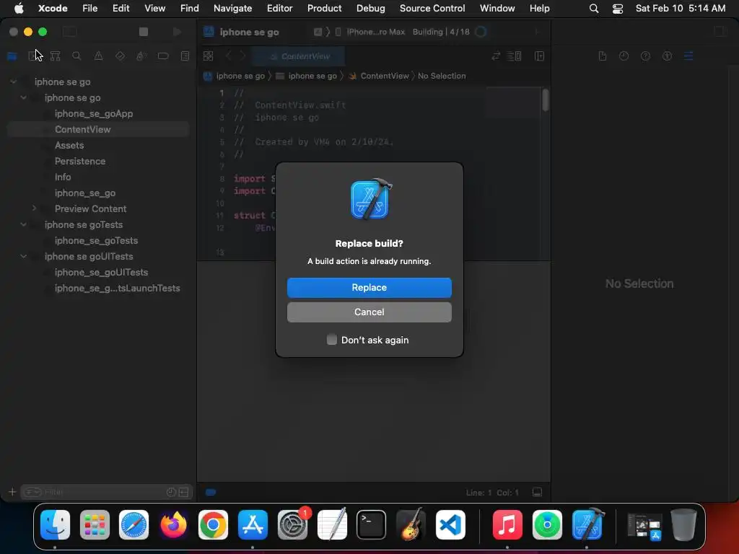The image size is (739, 554).
Task: Open the Debug menu
Action: [x=370, y=8]
